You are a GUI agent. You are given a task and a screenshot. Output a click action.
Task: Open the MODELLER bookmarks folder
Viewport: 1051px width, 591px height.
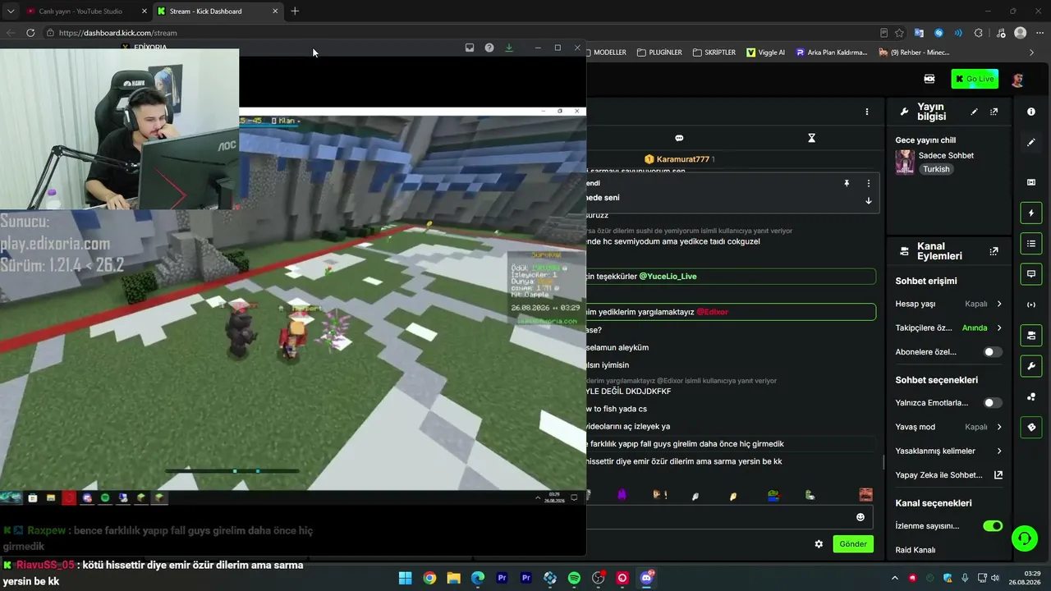pos(603,53)
